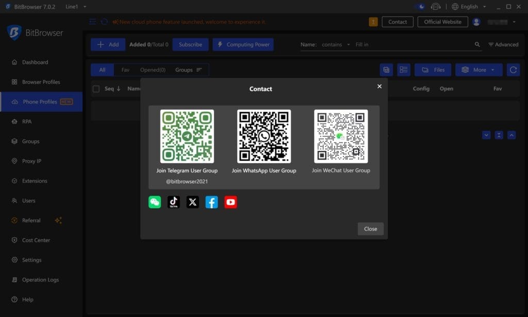Screen dimensions: 528x317
Task: Click the search magnifier icon
Action: coord(477,44)
